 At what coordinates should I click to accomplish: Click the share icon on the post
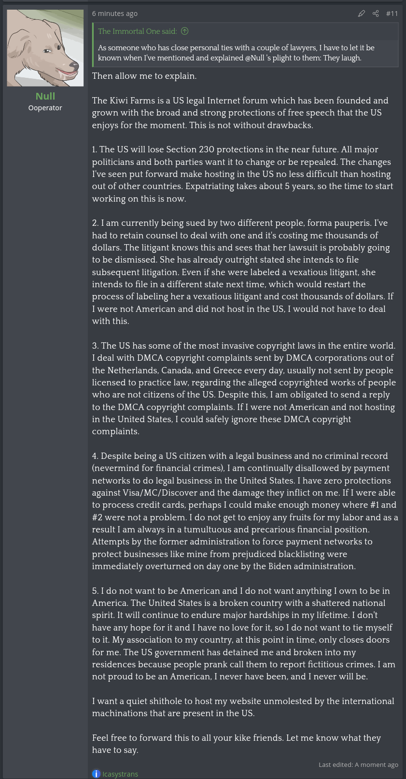[x=376, y=14]
